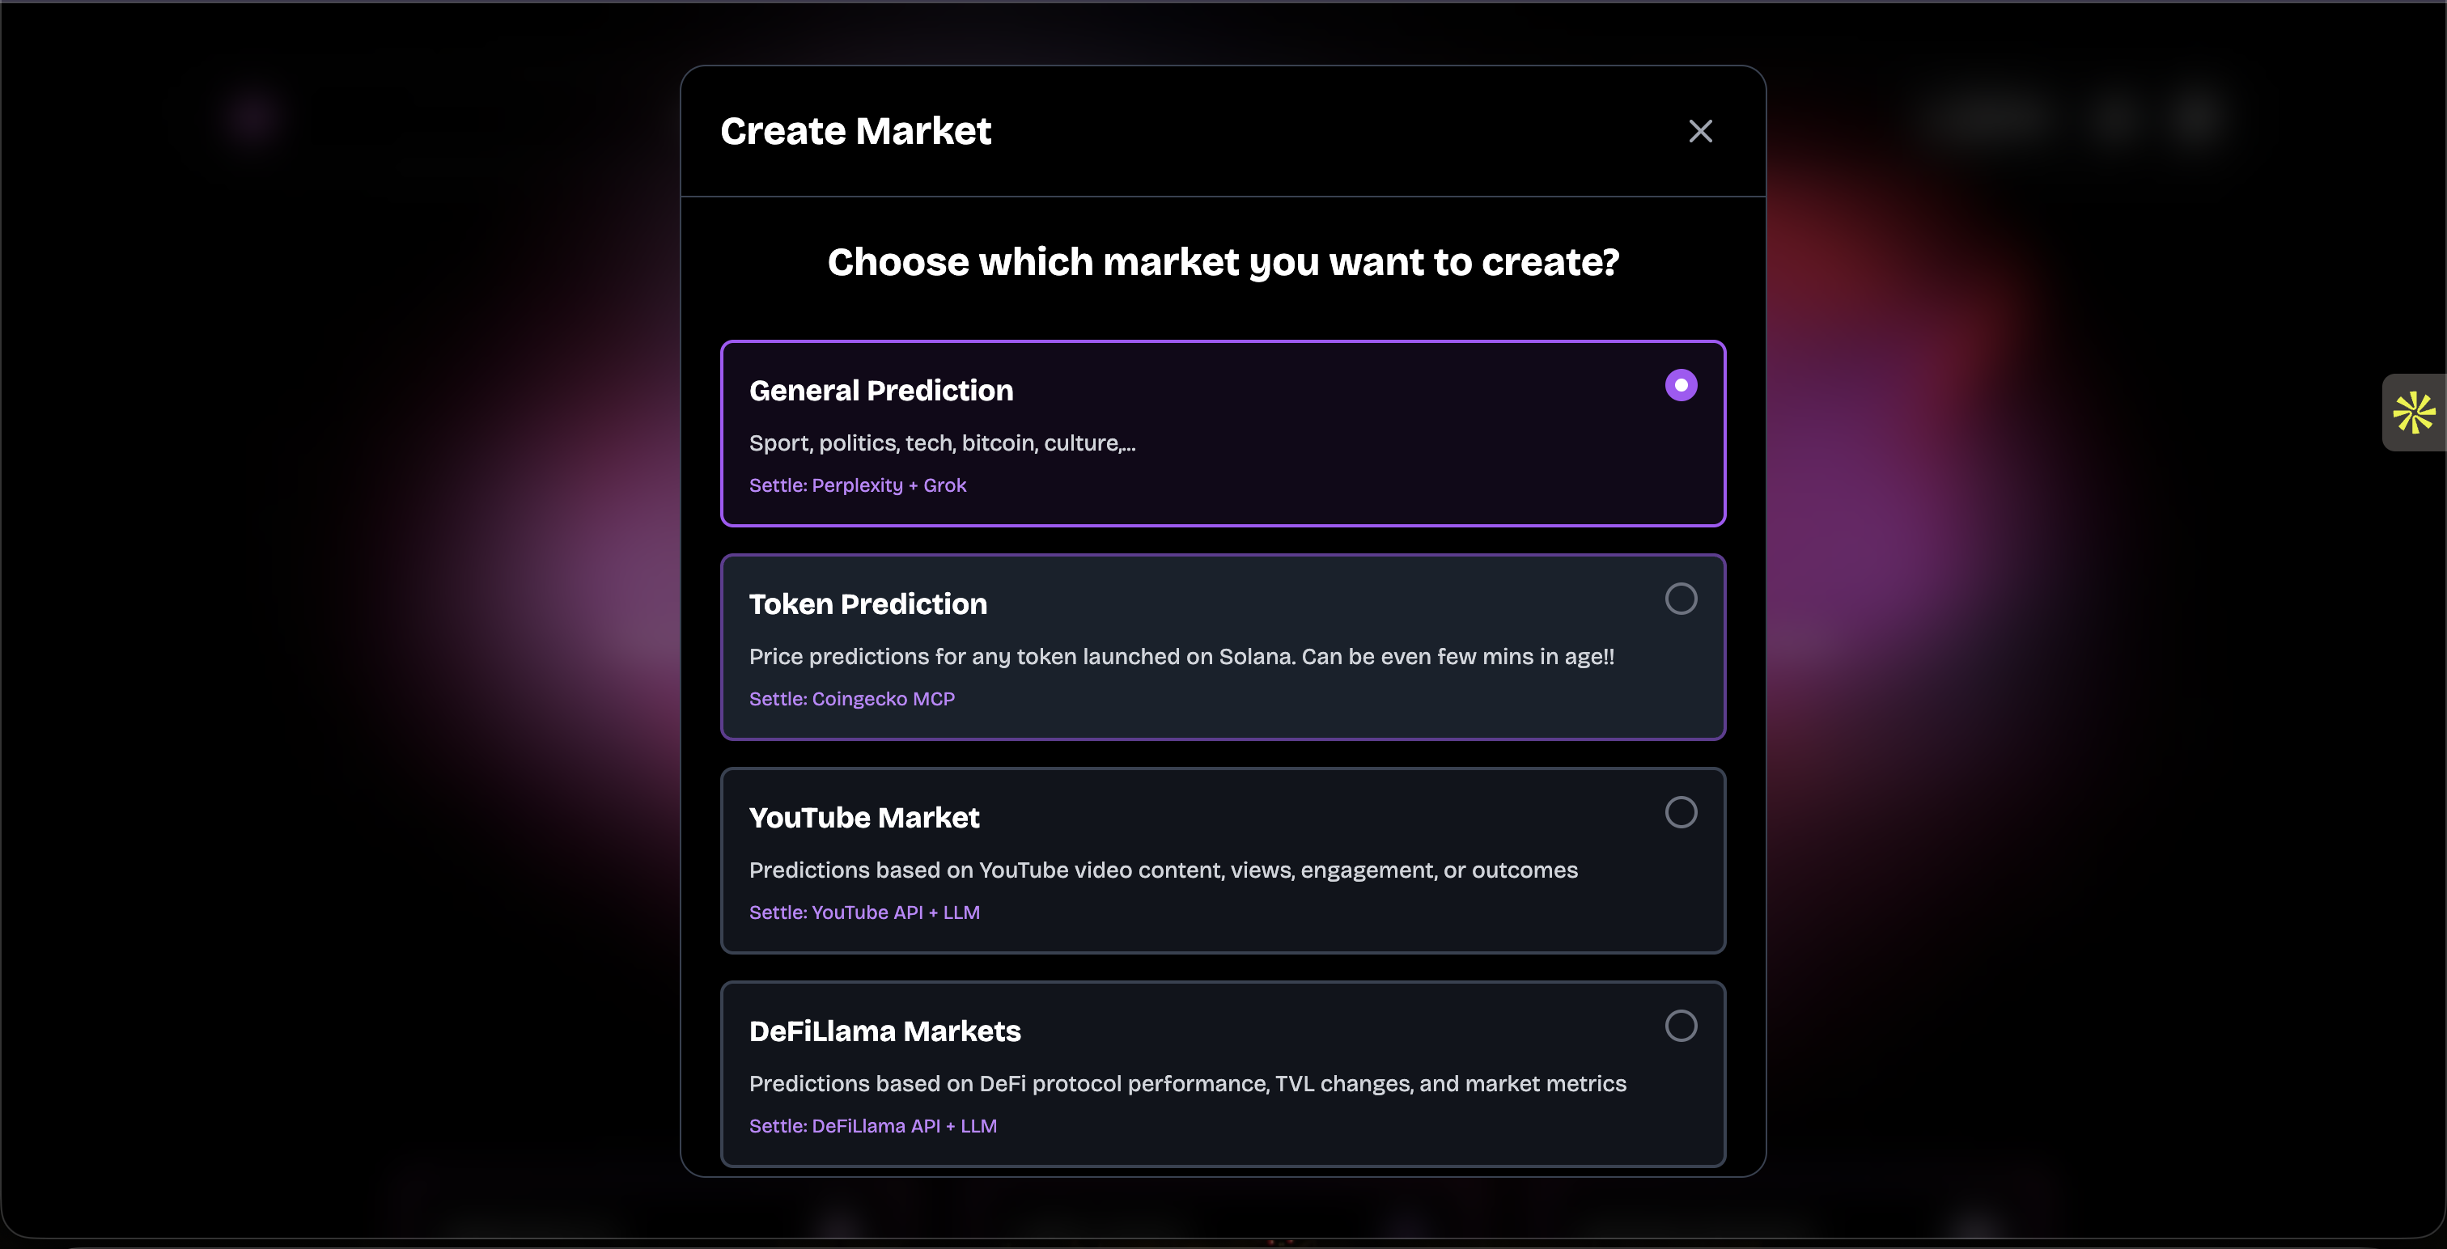Image resolution: width=2447 pixels, height=1249 pixels.
Task: Click the heading asking which market to create
Action: pos(1223,262)
